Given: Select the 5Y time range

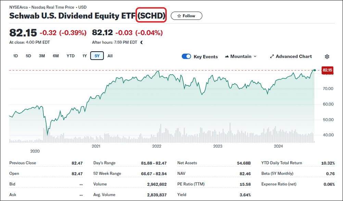Looking at the screenshot, I should pyautogui.click(x=97, y=56).
